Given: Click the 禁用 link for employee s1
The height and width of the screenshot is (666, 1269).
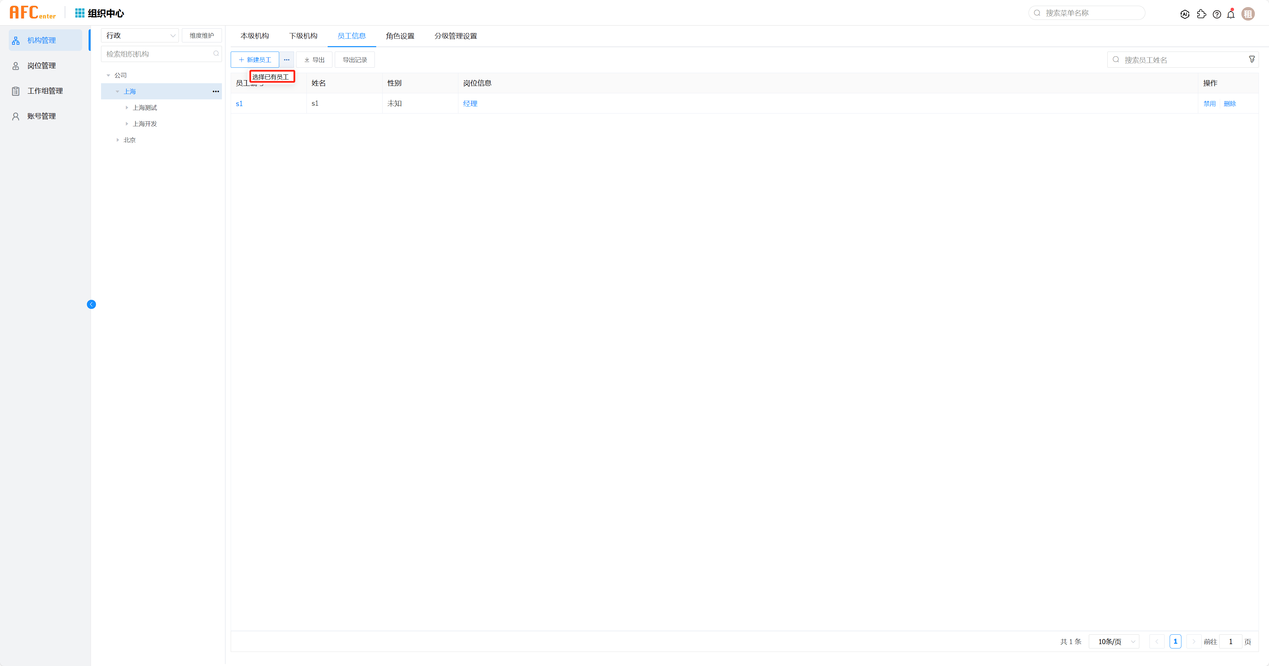Looking at the screenshot, I should [x=1209, y=103].
